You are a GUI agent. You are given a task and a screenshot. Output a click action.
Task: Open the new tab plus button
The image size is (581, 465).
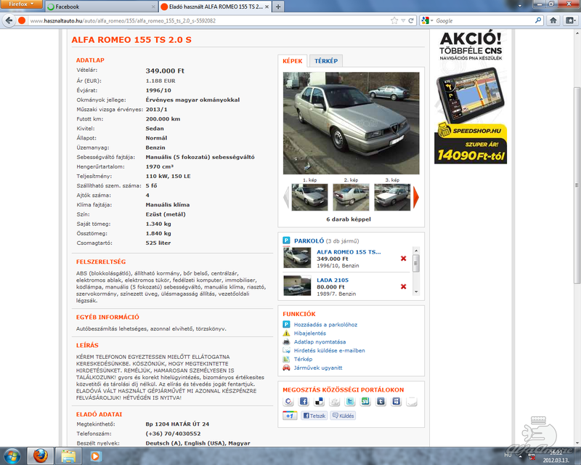coord(278,7)
